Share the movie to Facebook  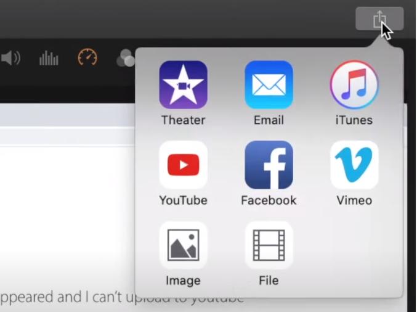coord(269,165)
